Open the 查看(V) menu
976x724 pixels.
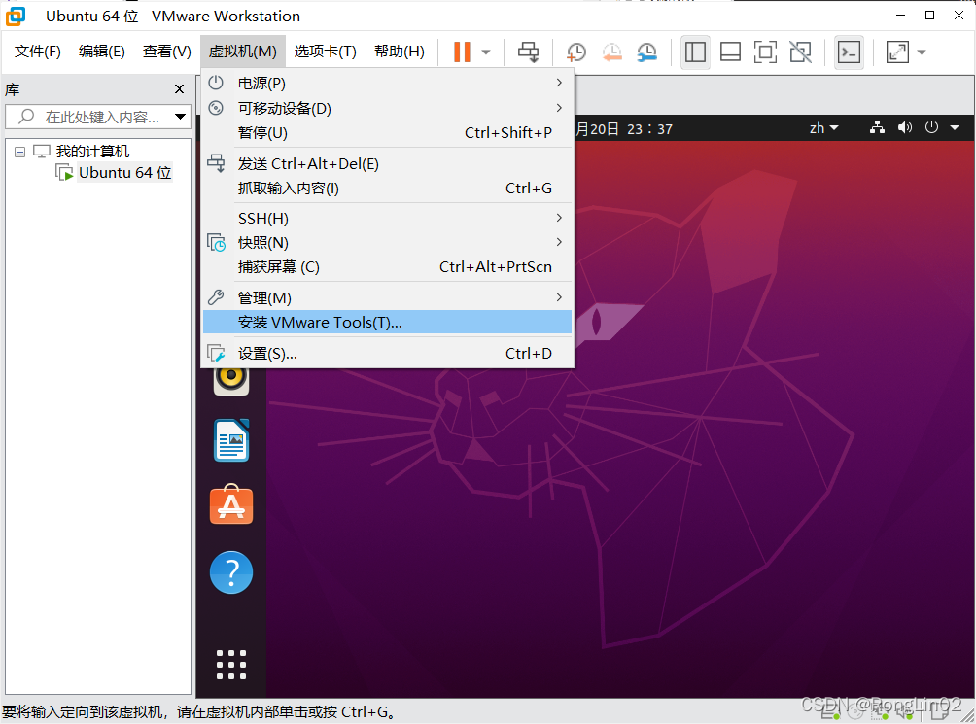click(167, 52)
